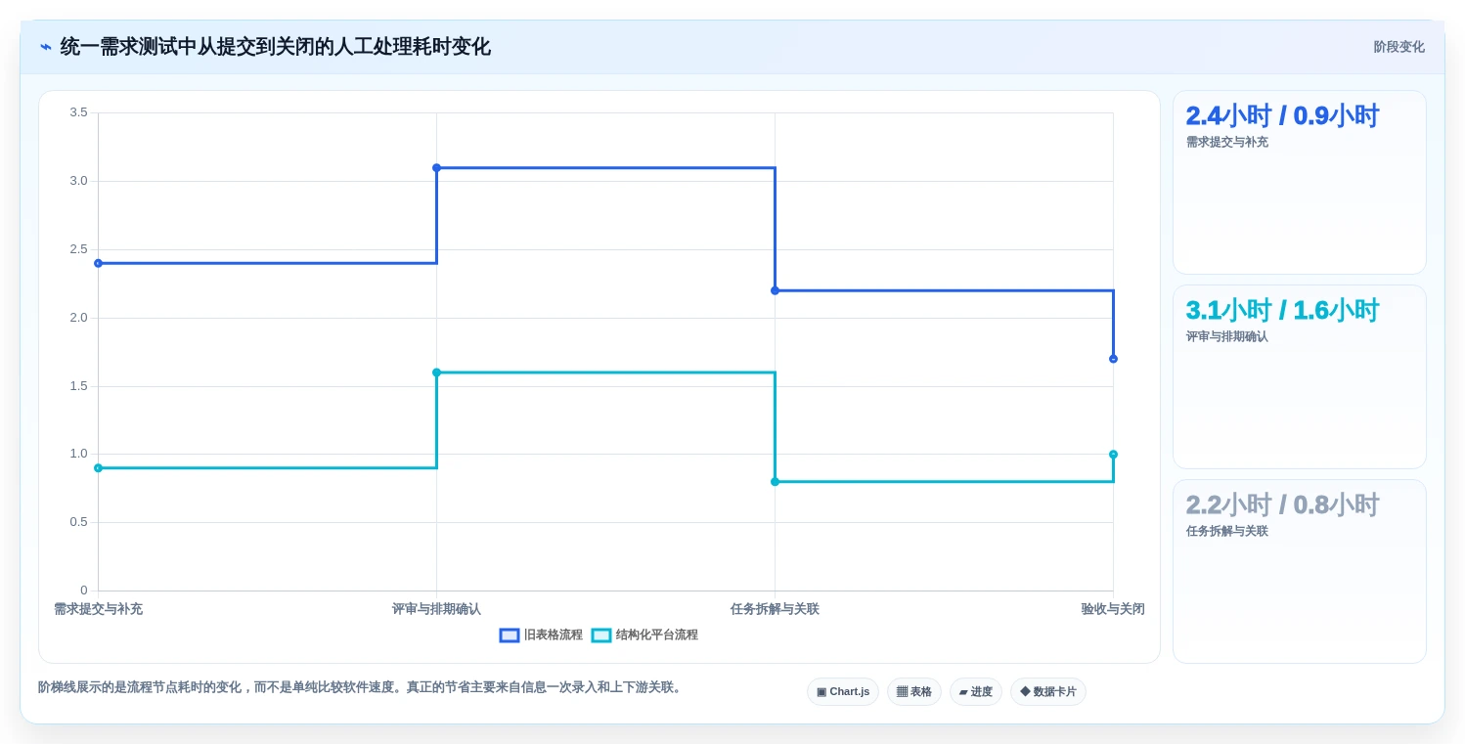
Task: Click the x-axis label 任务拆解与关联
Action: (775, 609)
